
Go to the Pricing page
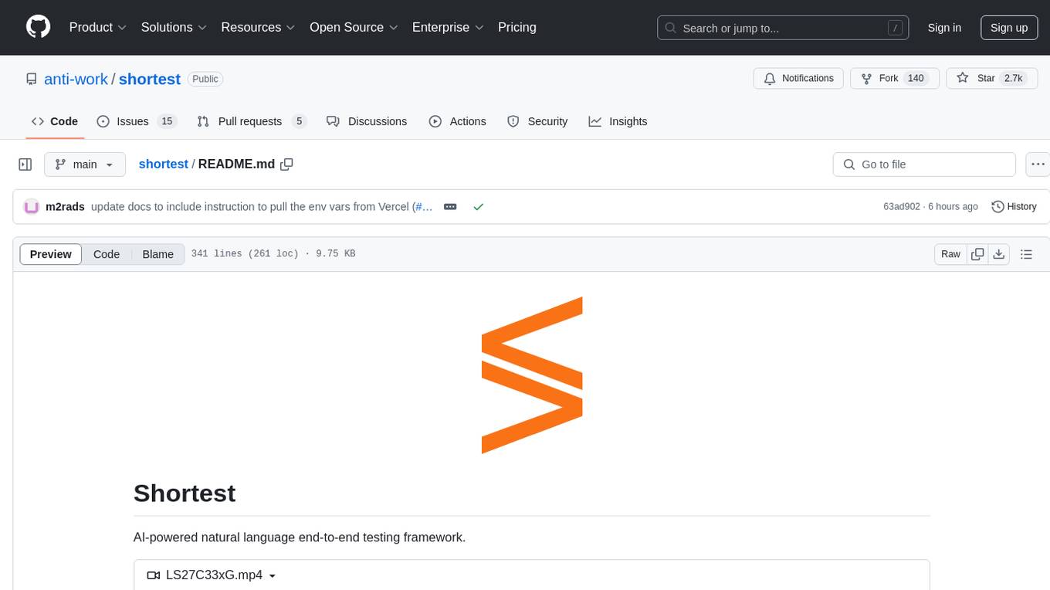pos(517,27)
